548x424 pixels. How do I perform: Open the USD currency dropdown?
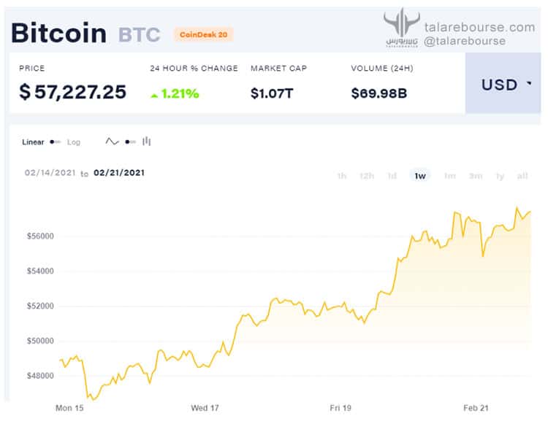click(503, 83)
